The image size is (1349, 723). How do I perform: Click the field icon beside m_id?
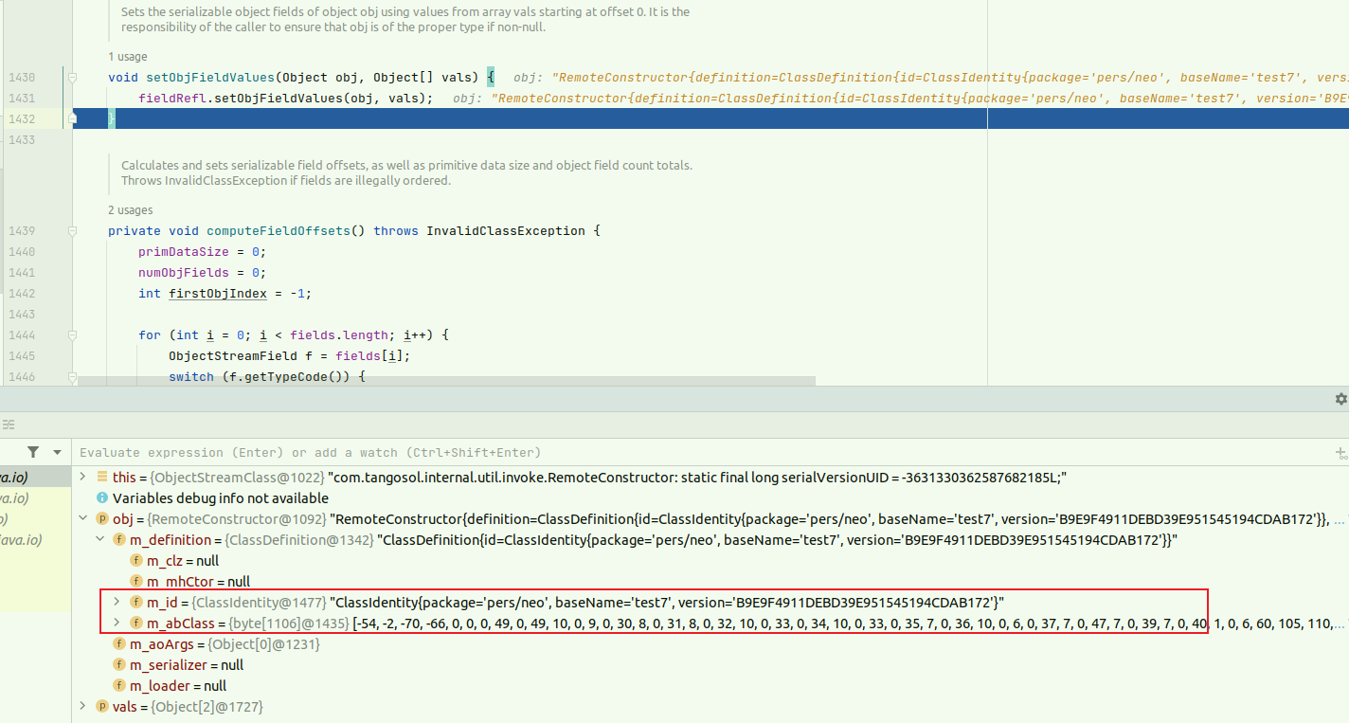click(136, 602)
